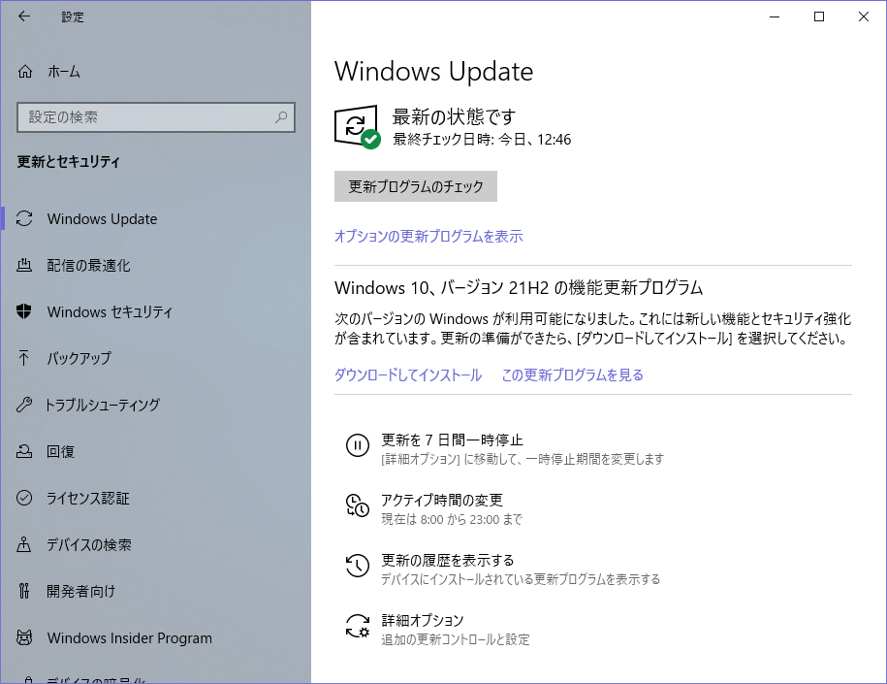Click the Windows Insider Program cat icon
This screenshot has width=887, height=684.
[x=24, y=637]
